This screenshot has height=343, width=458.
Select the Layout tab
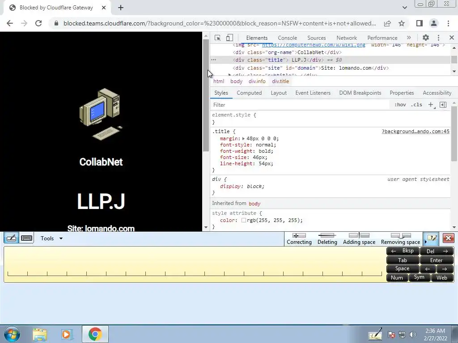tap(279, 93)
